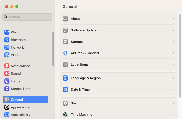
Task: Click the Wi-Fi icon in sidebar
Action: pyautogui.click(x=7, y=32)
